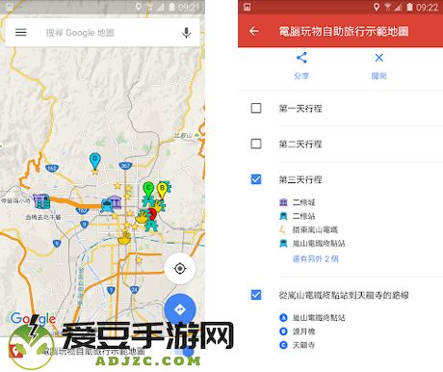Screen dimensions: 443x372
Task: Tap the X close map icon
Action: click(x=379, y=58)
